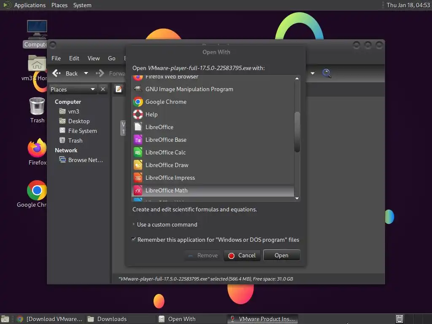Select the LibreOffice document icon in list
This screenshot has height=324, width=432.
pyautogui.click(x=138, y=127)
